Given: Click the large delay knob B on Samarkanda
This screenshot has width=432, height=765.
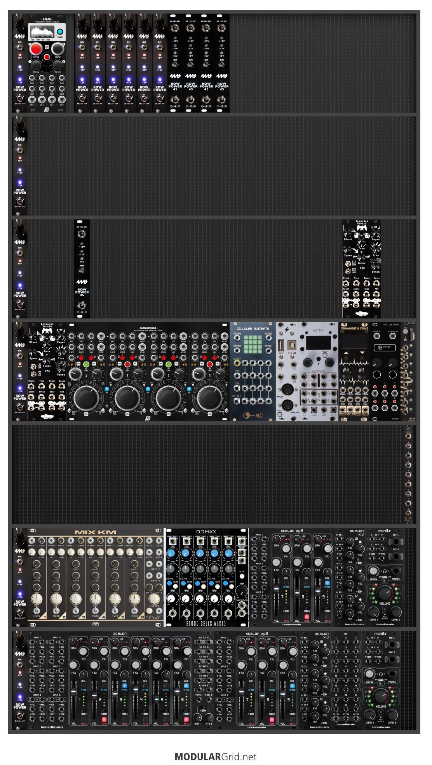Looking at the screenshot, I should (127, 398).
